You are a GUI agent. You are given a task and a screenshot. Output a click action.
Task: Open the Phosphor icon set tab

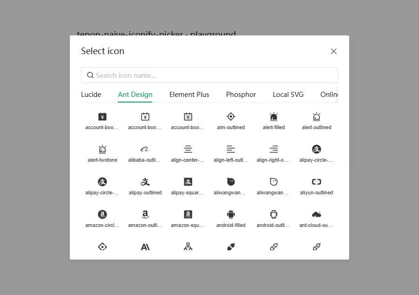(x=241, y=95)
